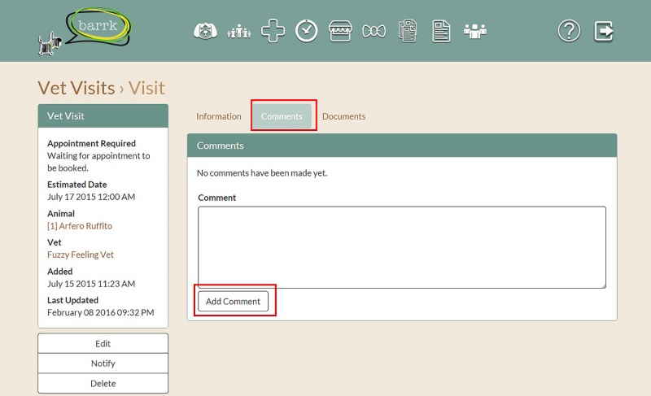Open the bow tie icon
651x396 pixels.
(374, 31)
